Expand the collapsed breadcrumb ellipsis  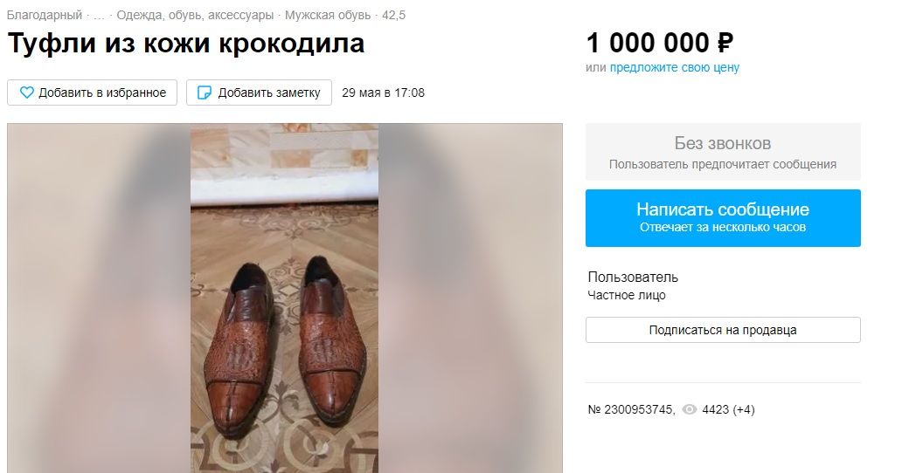coord(99,16)
